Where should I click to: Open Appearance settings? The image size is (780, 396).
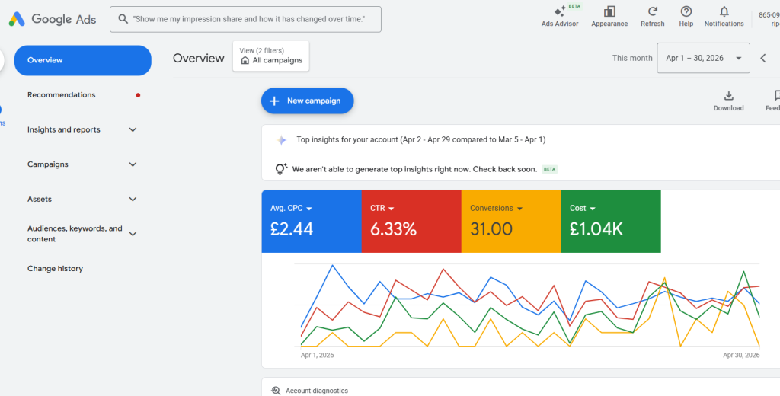(x=609, y=16)
